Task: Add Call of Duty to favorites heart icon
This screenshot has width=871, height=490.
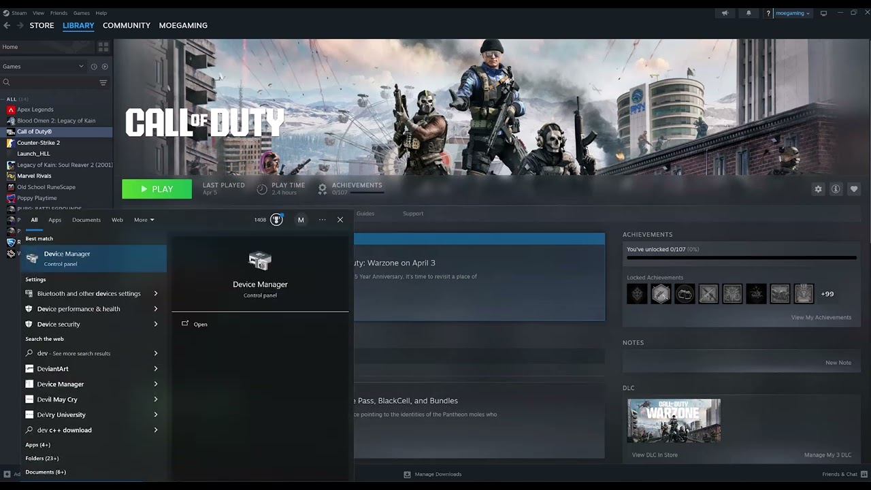Action: point(853,189)
